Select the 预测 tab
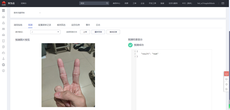The image size is (230, 110). pyautogui.click(x=30, y=25)
